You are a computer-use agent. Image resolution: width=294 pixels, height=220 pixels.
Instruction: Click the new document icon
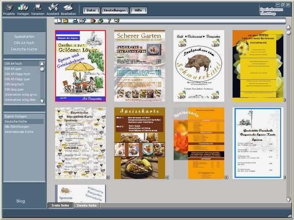click(59, 21)
